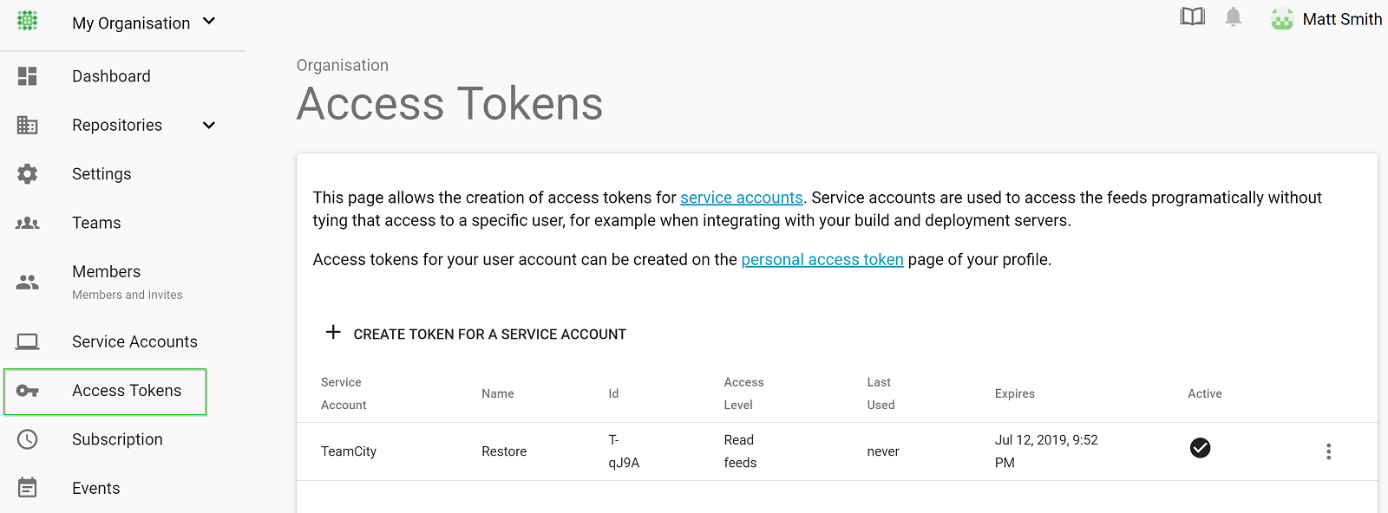Select the Events calendar icon
The image size is (1388, 513).
(27, 488)
